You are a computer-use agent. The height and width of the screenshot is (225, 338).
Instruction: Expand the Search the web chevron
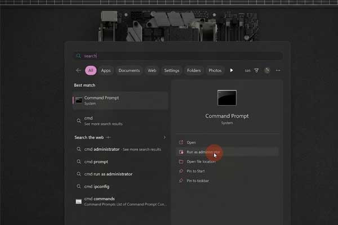coord(164,137)
